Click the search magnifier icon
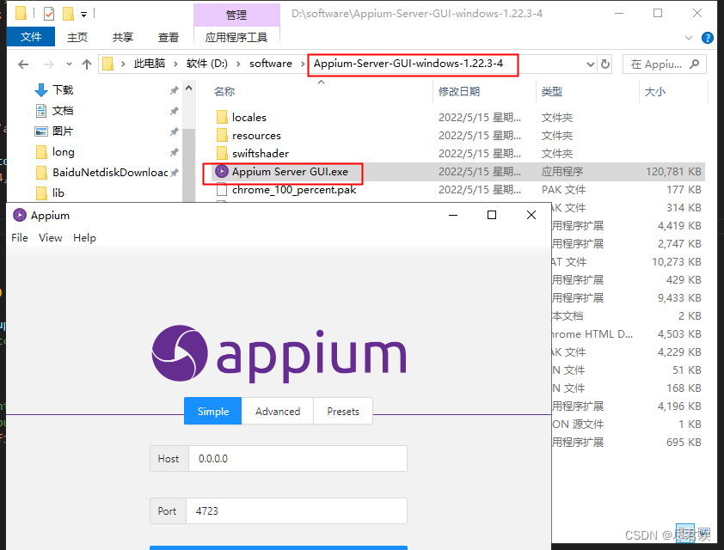 click(694, 64)
